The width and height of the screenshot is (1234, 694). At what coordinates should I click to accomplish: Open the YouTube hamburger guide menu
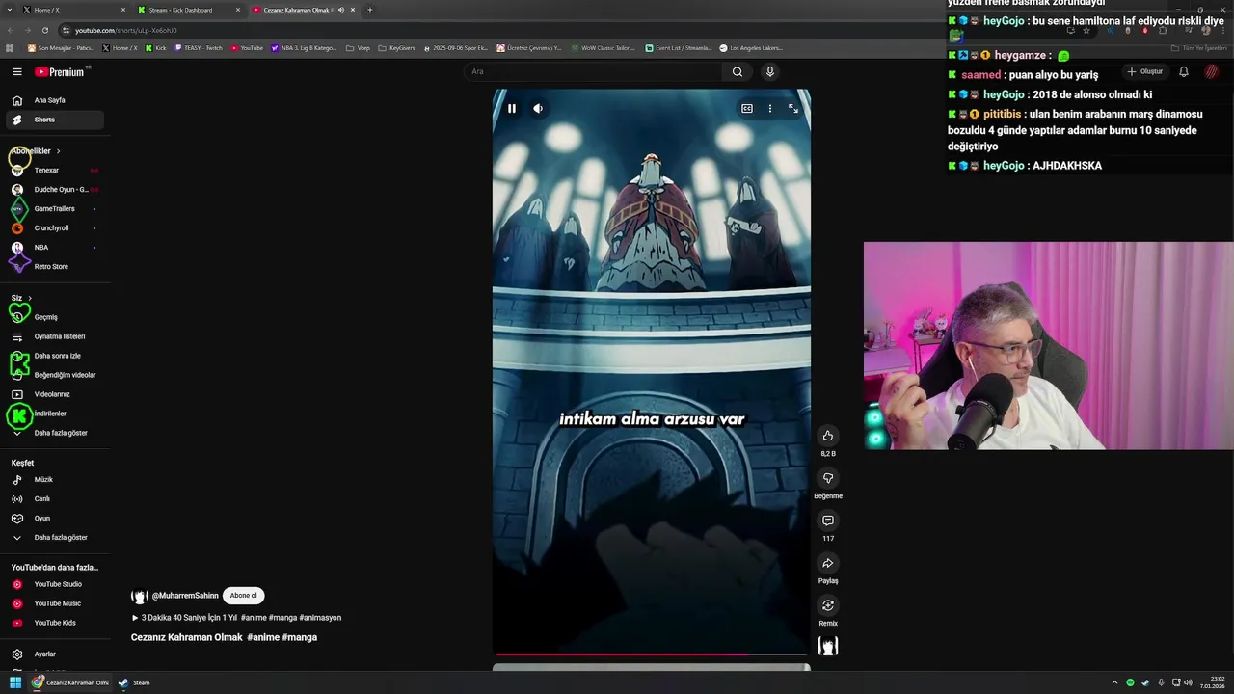17,71
